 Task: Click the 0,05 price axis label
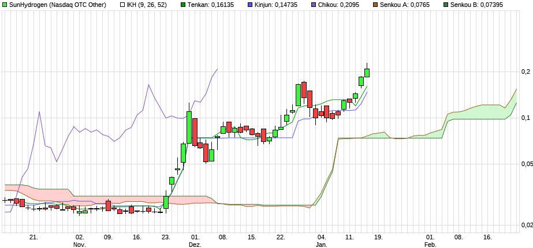pos(526,164)
